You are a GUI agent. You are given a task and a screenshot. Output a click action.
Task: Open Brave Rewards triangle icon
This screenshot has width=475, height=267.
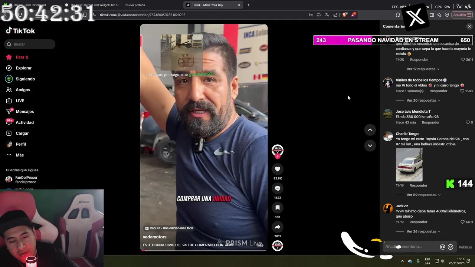tap(353, 15)
